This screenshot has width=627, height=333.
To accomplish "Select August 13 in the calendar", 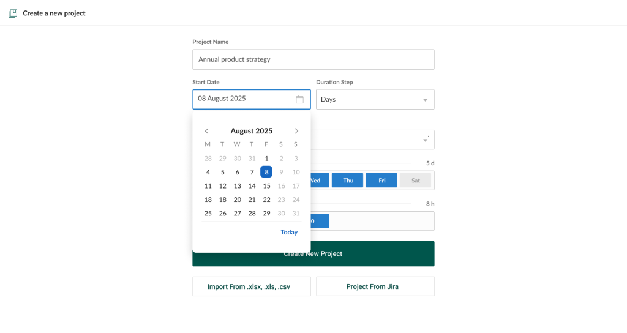I will pos(237,186).
